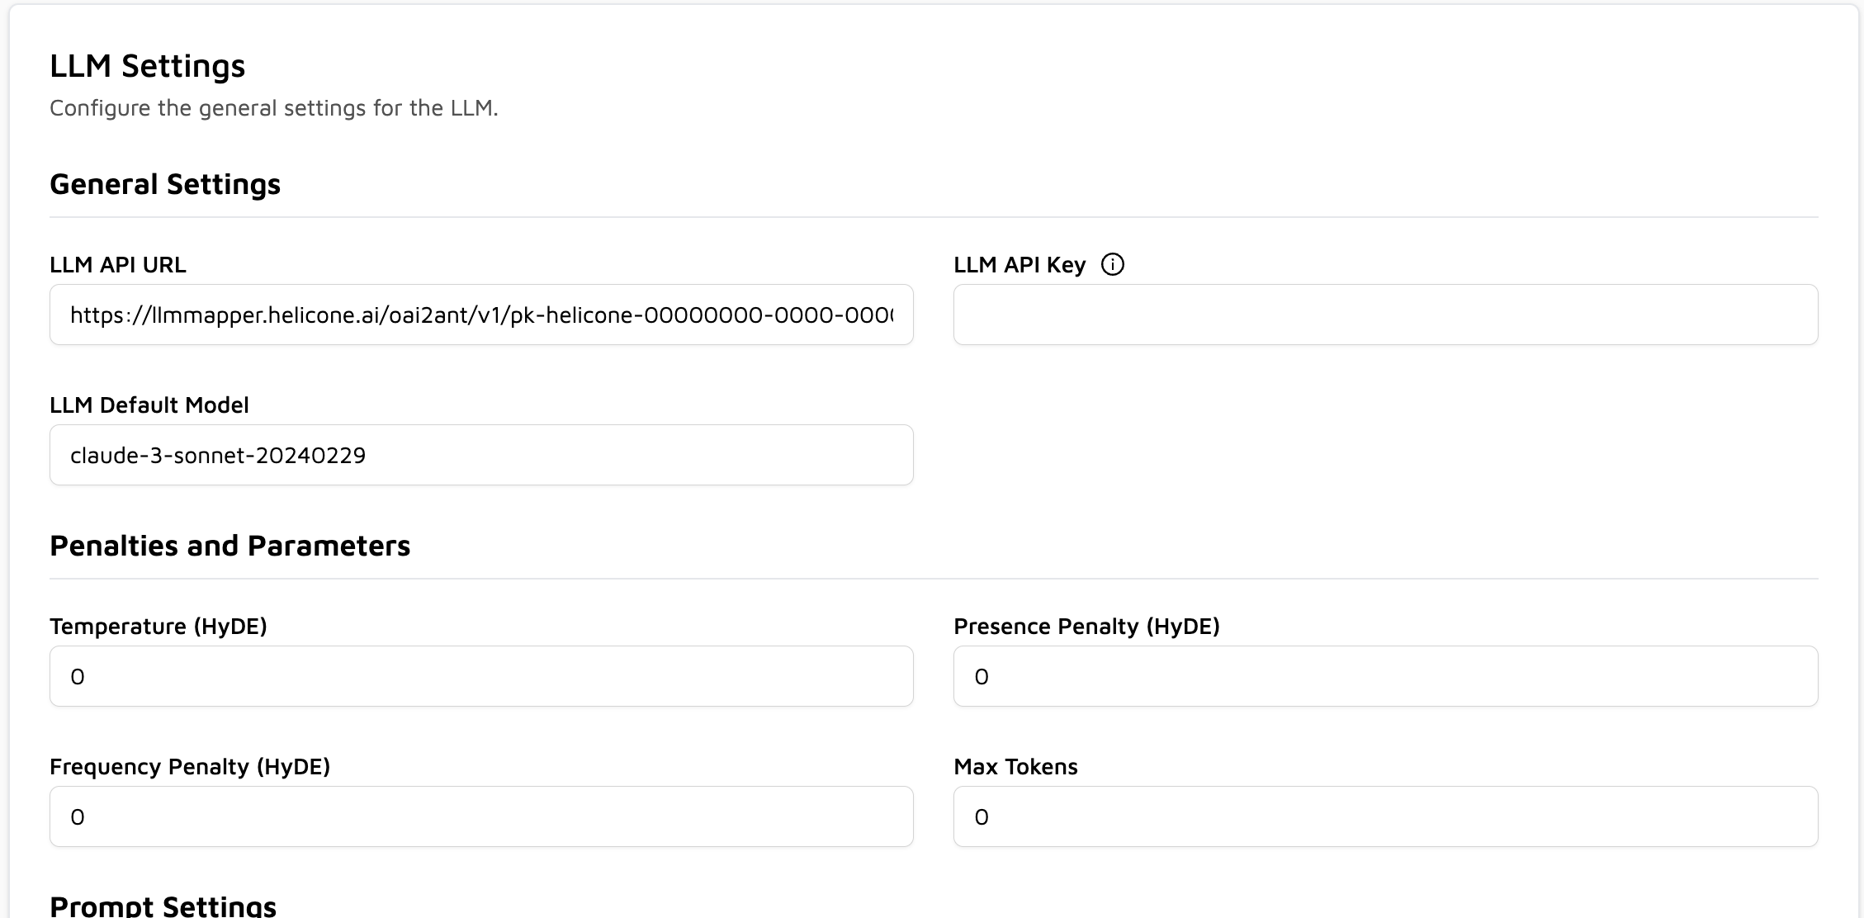Focus the Presence Penalty (HyDE) input
The width and height of the screenshot is (1864, 918).
click(1385, 675)
